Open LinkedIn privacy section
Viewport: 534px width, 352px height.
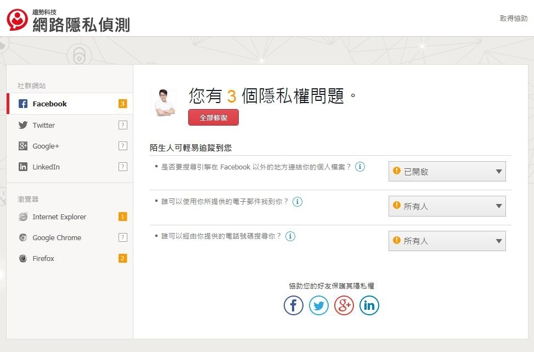coord(46,167)
